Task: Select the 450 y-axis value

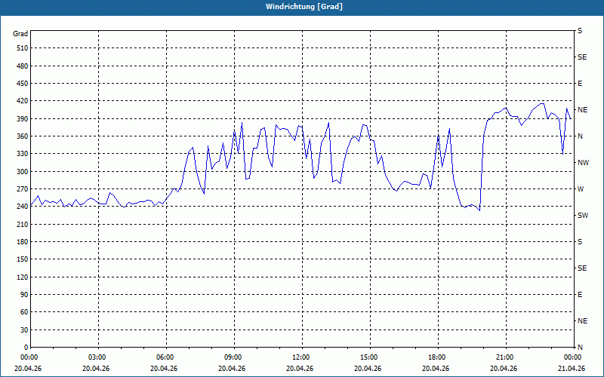Action: point(23,84)
